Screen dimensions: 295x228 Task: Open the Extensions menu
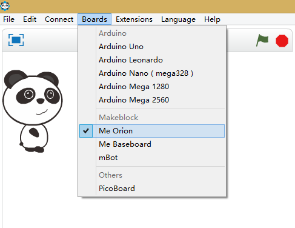tap(134, 19)
